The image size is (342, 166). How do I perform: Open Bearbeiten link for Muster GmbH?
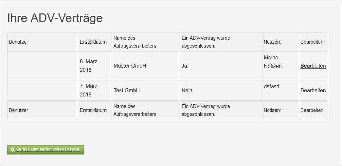click(x=313, y=66)
